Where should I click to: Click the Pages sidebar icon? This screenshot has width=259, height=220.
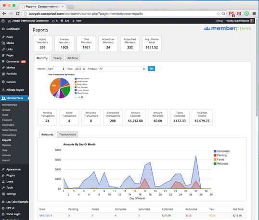[3, 56]
